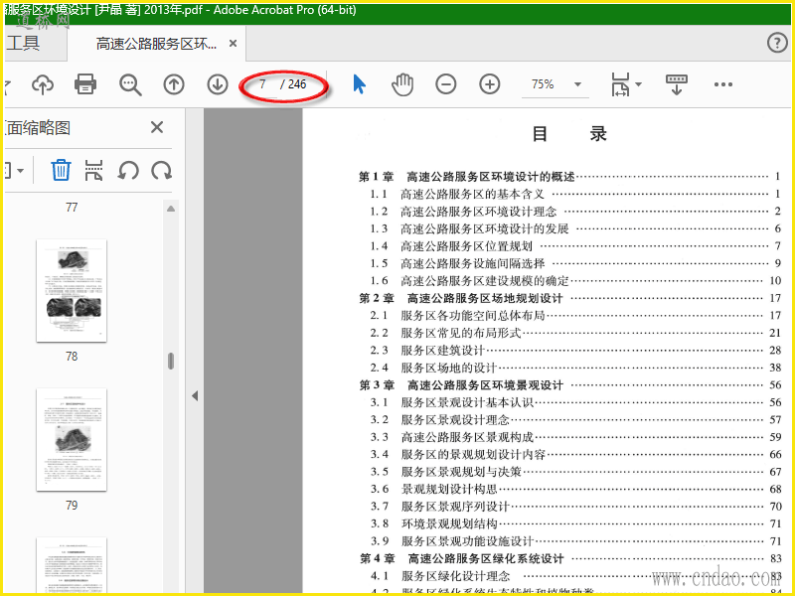Click the scrolling mode keyboard icon

677,84
